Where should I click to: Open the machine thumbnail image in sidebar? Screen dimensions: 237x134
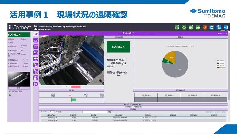[19, 79]
